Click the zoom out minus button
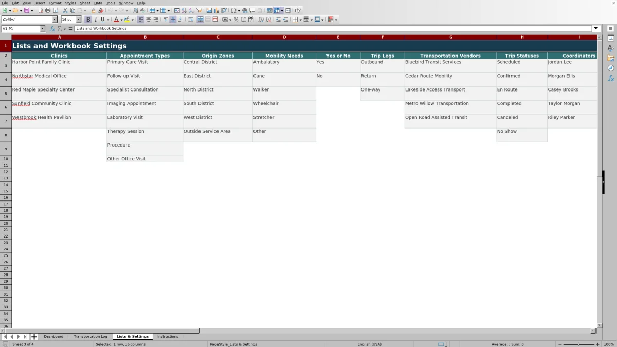617x347 pixels. (560, 344)
